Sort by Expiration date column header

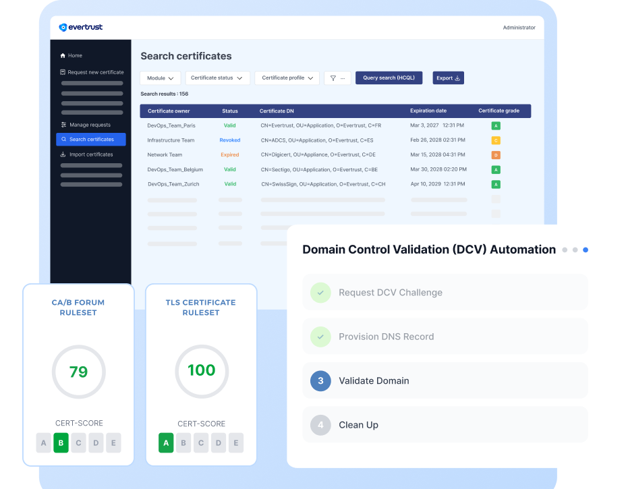(428, 111)
